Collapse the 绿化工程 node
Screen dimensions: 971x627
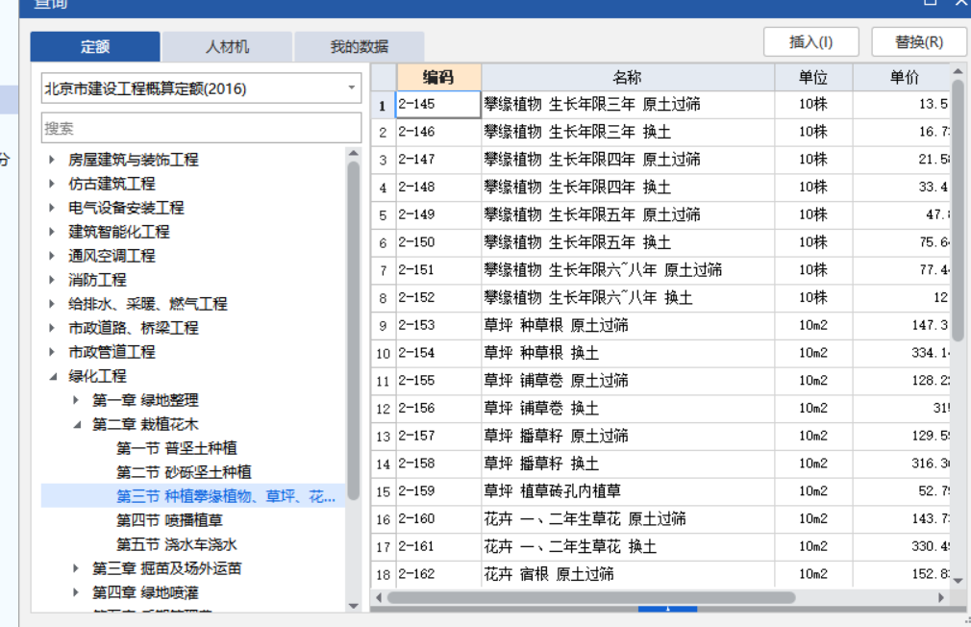53,376
